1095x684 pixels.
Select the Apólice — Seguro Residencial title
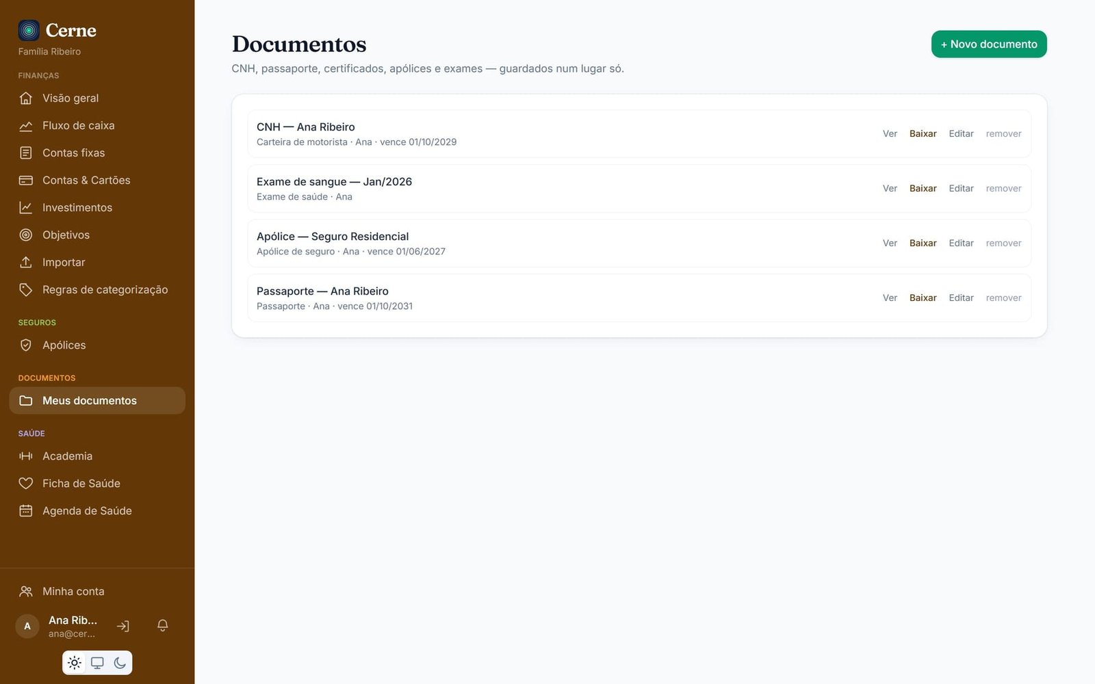(333, 236)
